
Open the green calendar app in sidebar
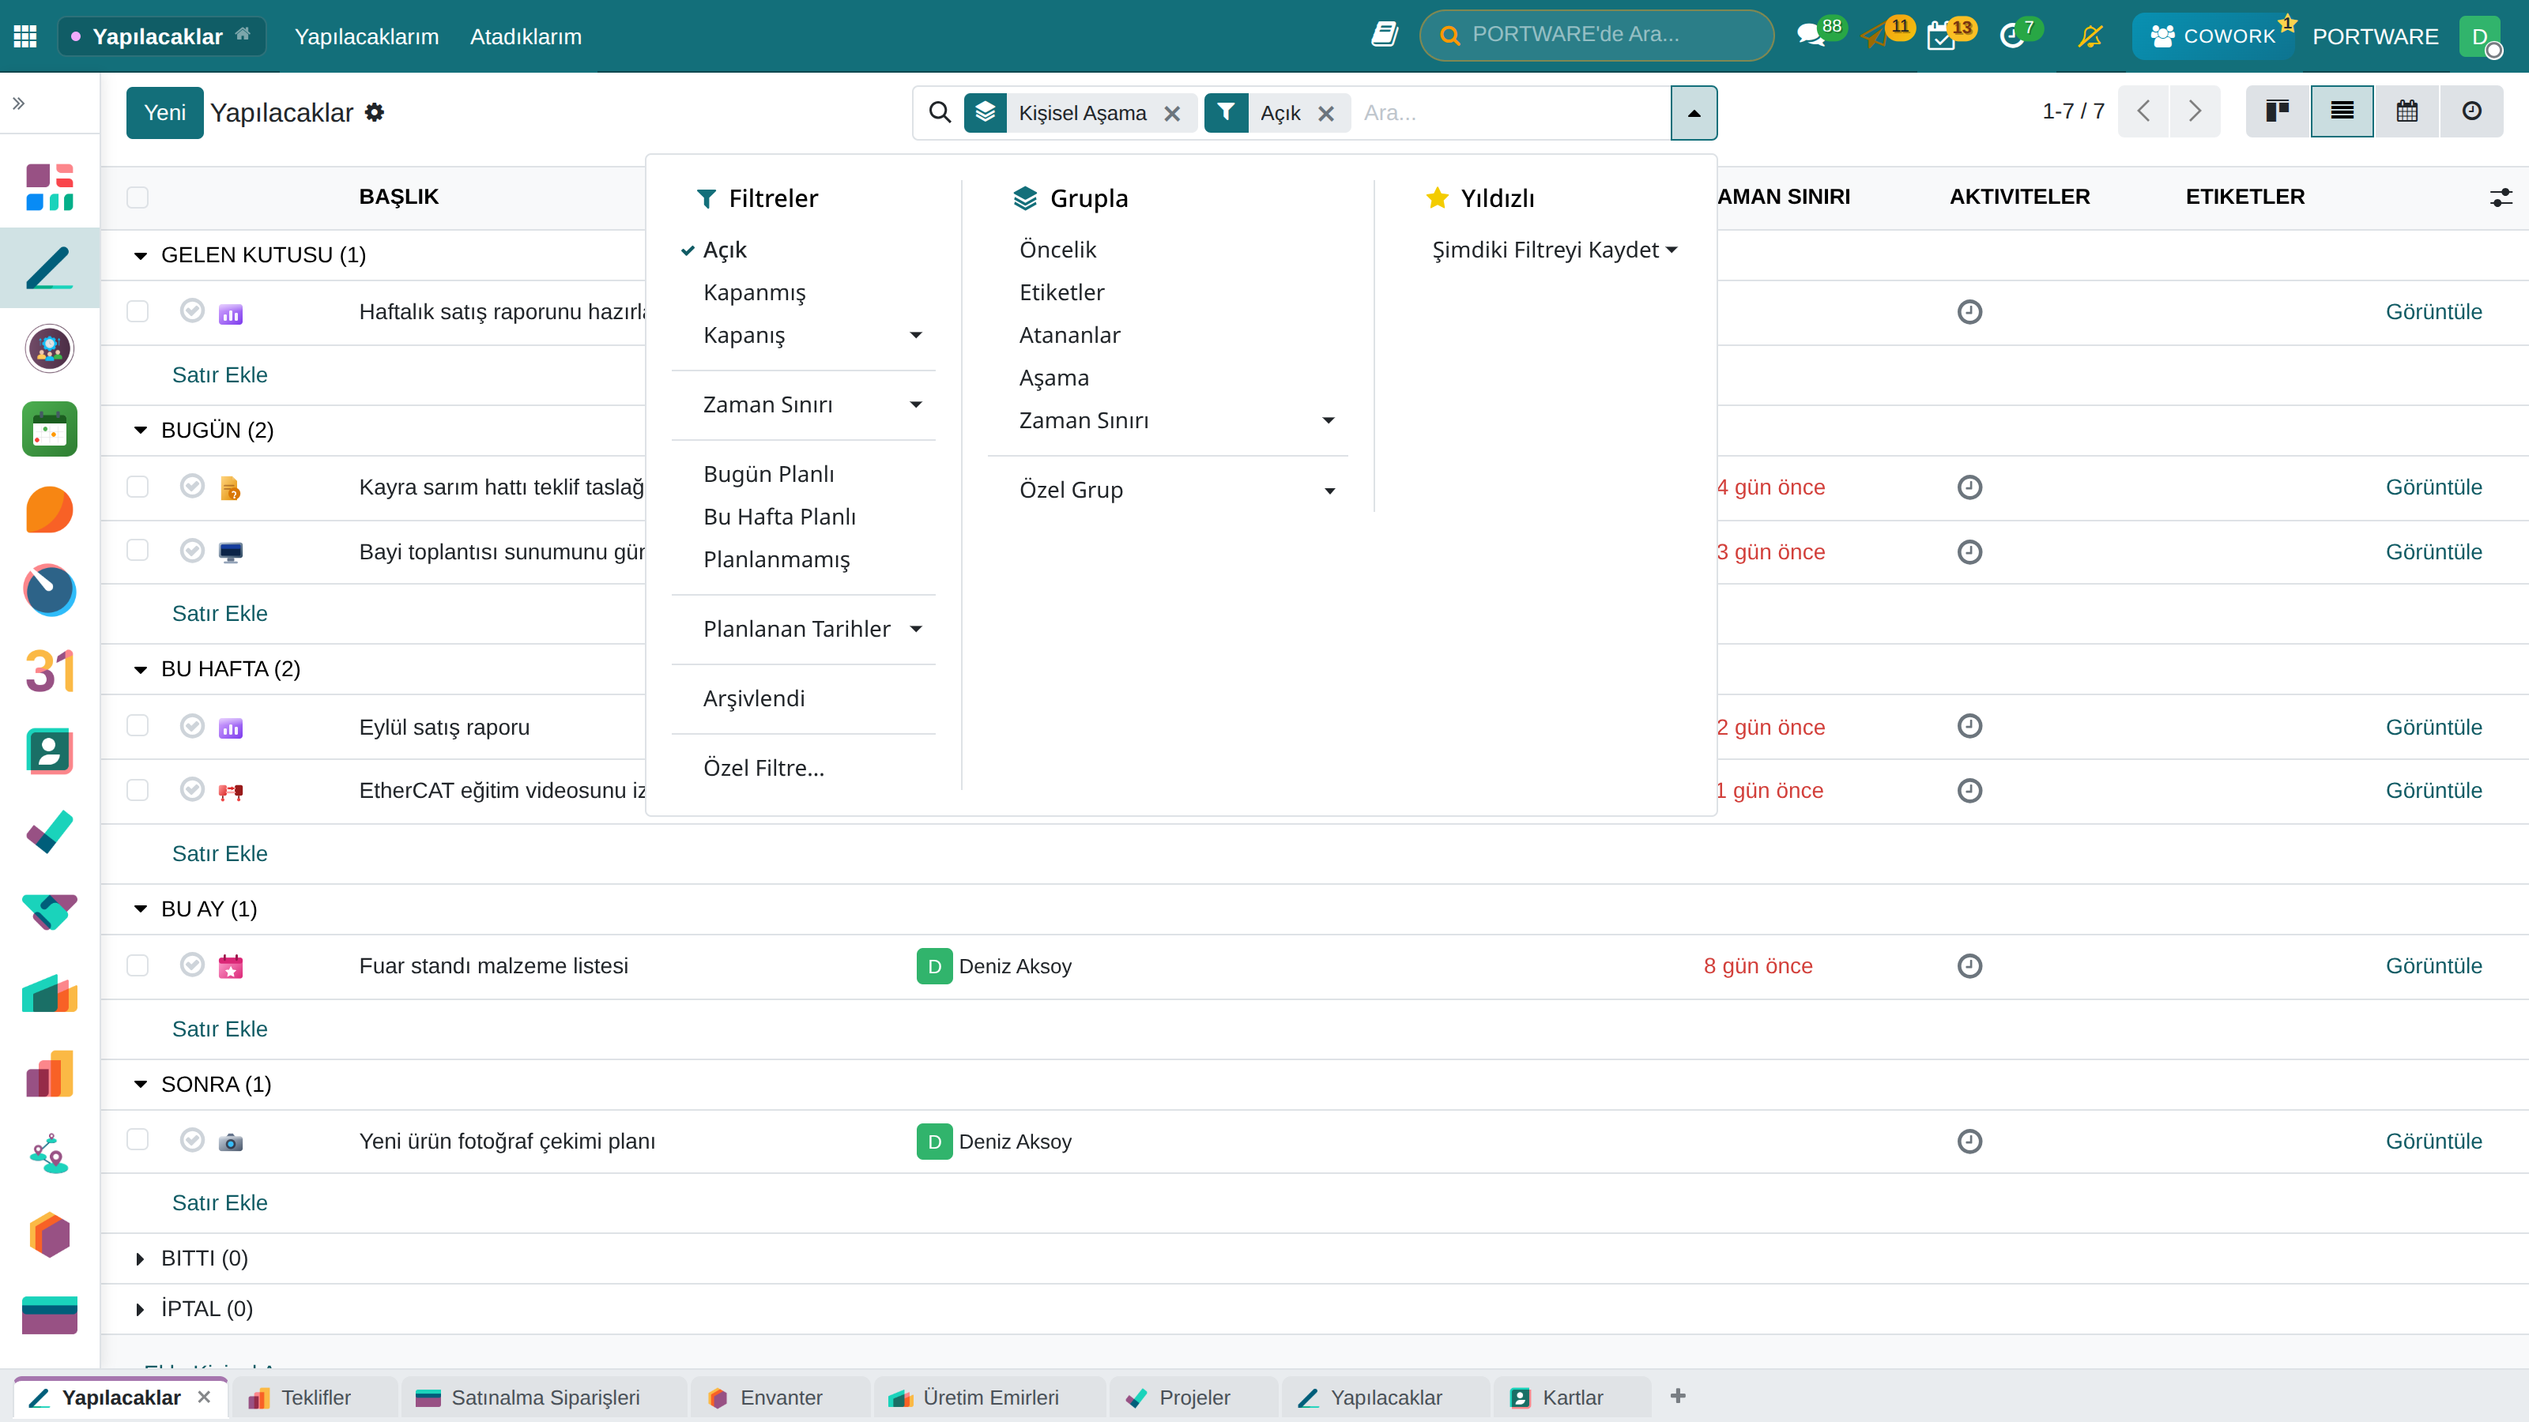(49, 429)
